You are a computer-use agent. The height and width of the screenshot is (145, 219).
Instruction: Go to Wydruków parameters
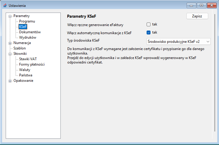(28, 37)
